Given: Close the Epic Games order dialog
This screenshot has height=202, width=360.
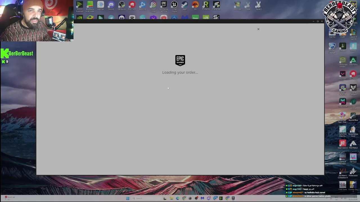Looking at the screenshot, I should (x=258, y=29).
